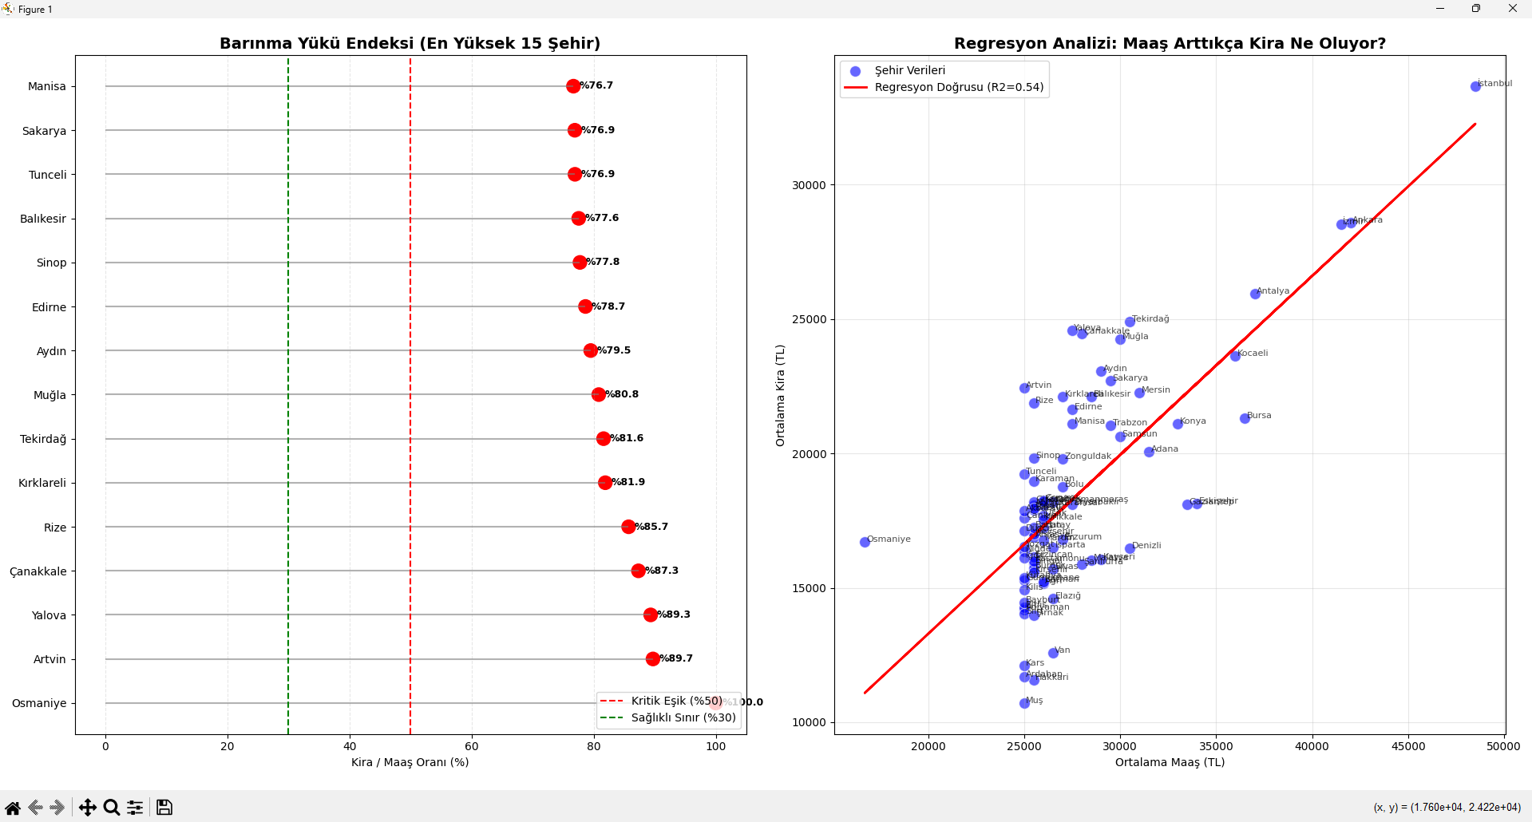The image size is (1532, 822).
Task: Minimize the Figure 1 window
Action: [x=1440, y=9]
